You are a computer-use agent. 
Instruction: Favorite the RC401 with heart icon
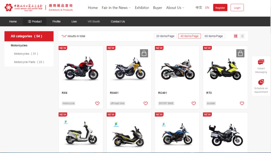click(193, 103)
